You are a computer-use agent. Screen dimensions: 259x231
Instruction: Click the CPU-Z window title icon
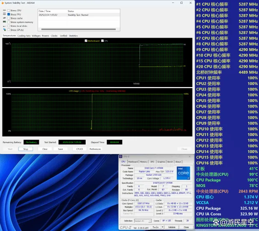(x=121, y=157)
